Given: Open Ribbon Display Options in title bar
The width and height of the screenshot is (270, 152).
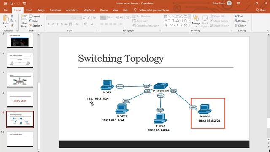Looking at the screenshot, I should (x=238, y=3).
